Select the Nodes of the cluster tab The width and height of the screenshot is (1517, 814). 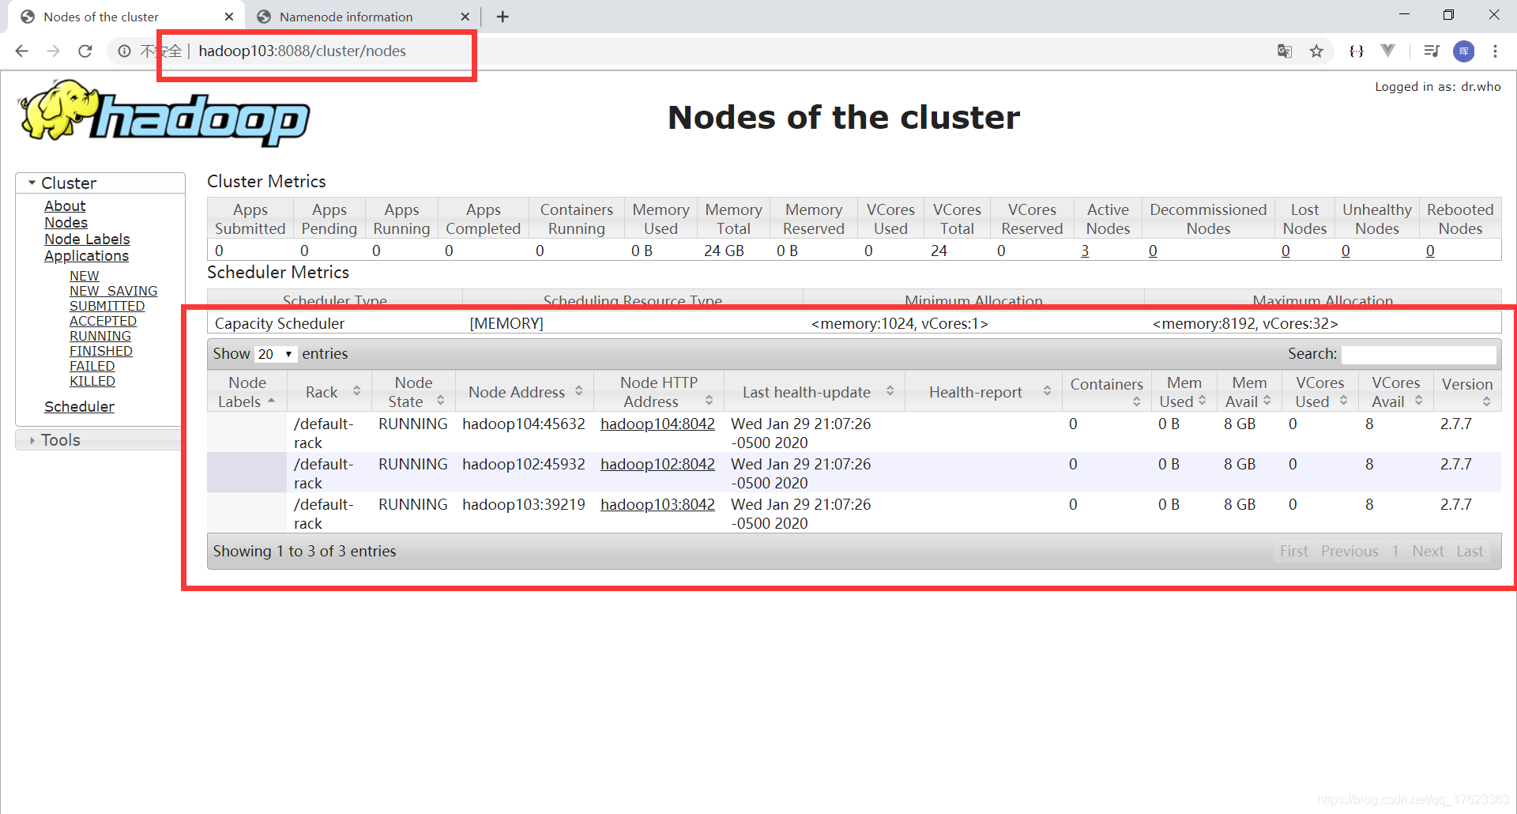(x=125, y=17)
